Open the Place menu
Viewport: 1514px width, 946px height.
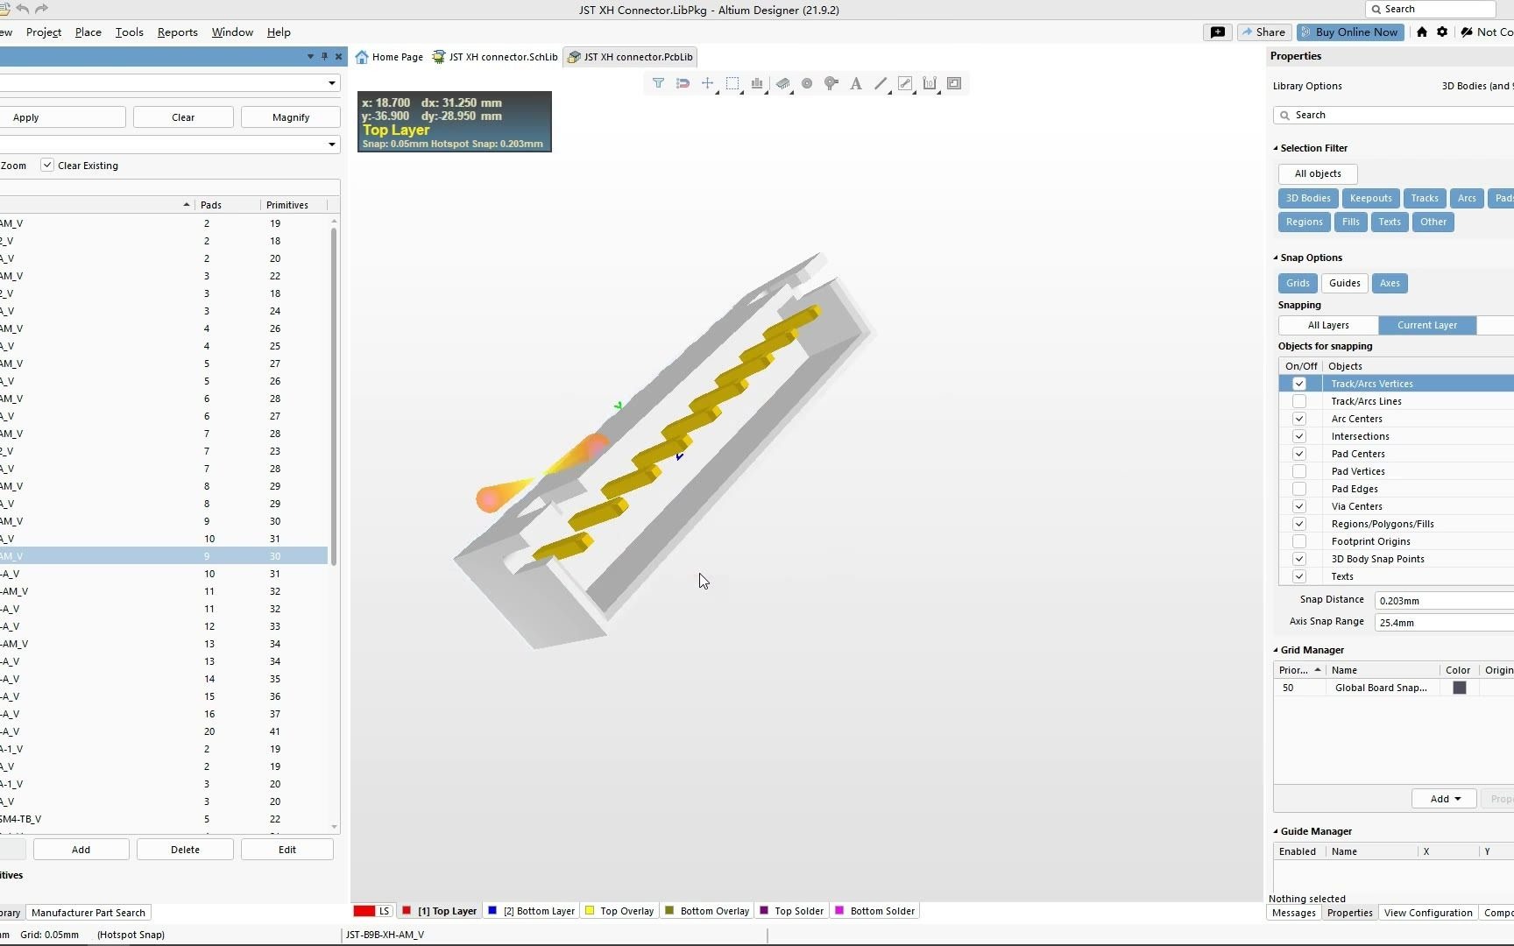pos(88,32)
